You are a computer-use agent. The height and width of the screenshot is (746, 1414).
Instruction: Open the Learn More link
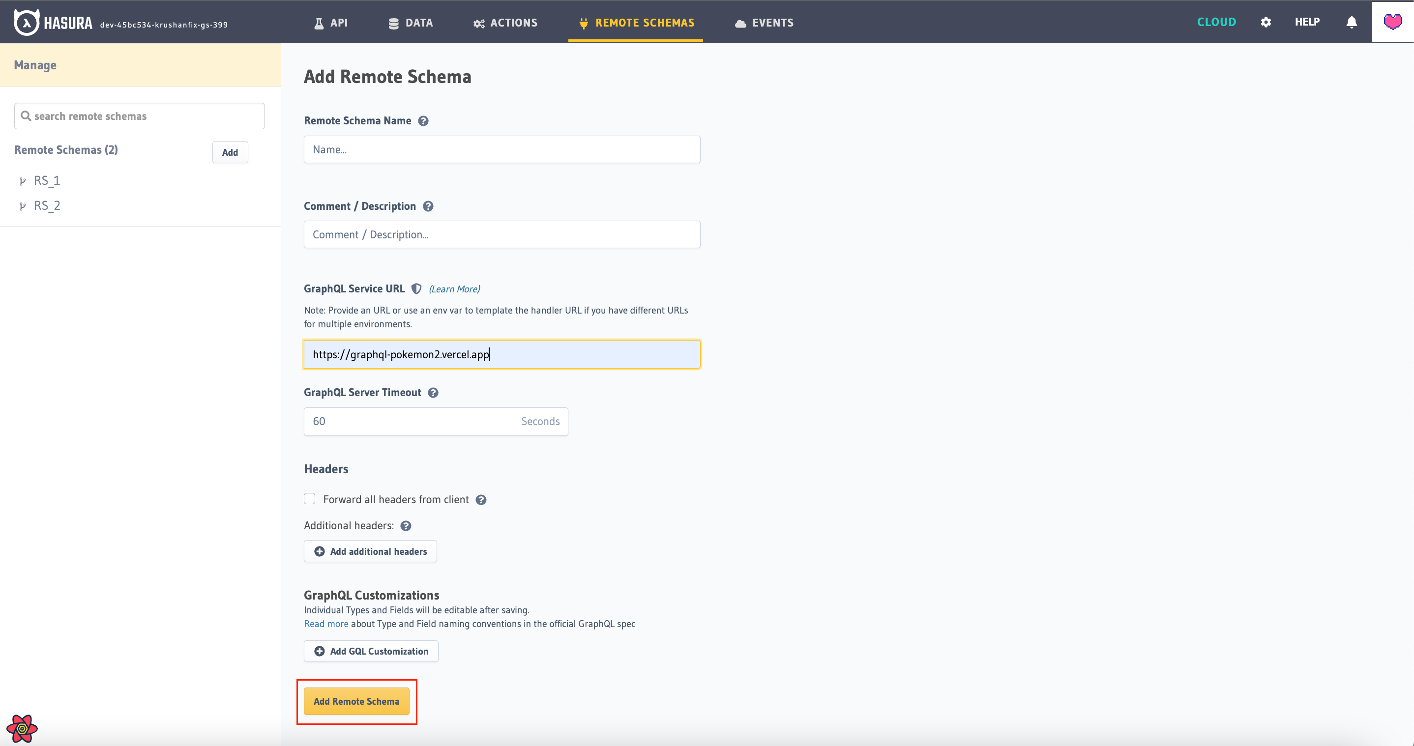[x=454, y=288]
